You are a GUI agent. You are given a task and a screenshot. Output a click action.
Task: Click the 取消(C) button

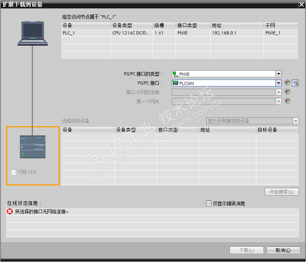tap(283, 250)
